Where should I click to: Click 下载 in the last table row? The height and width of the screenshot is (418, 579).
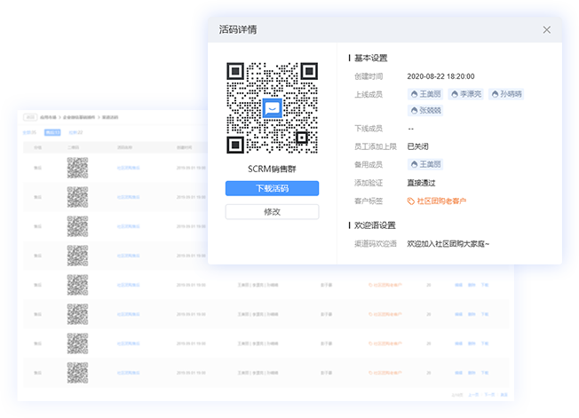pos(485,373)
